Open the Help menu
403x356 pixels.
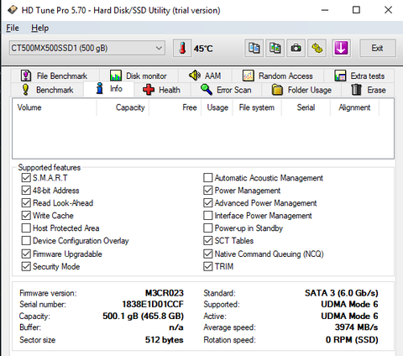(39, 28)
